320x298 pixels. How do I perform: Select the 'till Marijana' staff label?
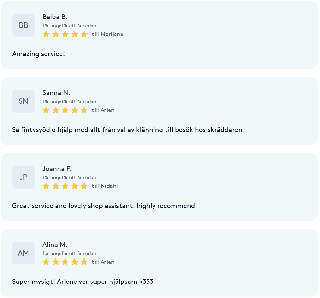(108, 34)
